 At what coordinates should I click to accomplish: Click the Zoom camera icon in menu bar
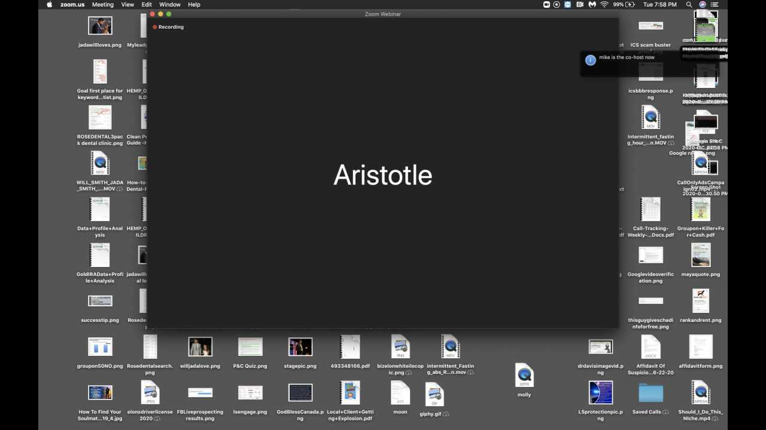coord(546,4)
